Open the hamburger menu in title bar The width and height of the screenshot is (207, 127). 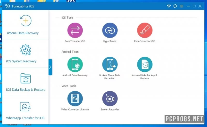pos(182,6)
